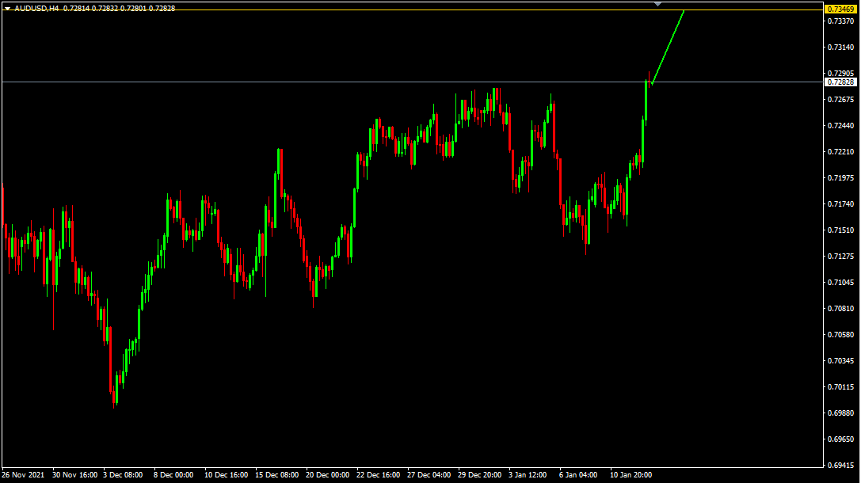The width and height of the screenshot is (861, 483).
Task: Click the 8 Dec 00:00 time label
Action: click(173, 475)
